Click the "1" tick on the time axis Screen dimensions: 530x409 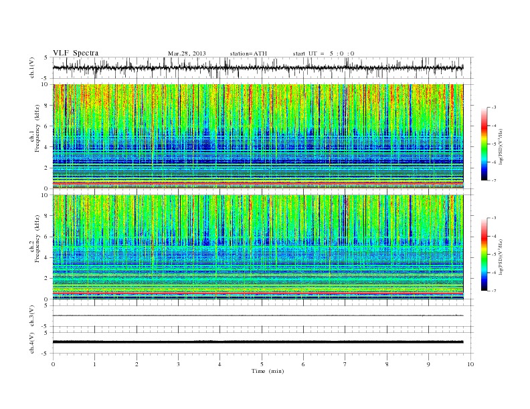click(x=95, y=364)
